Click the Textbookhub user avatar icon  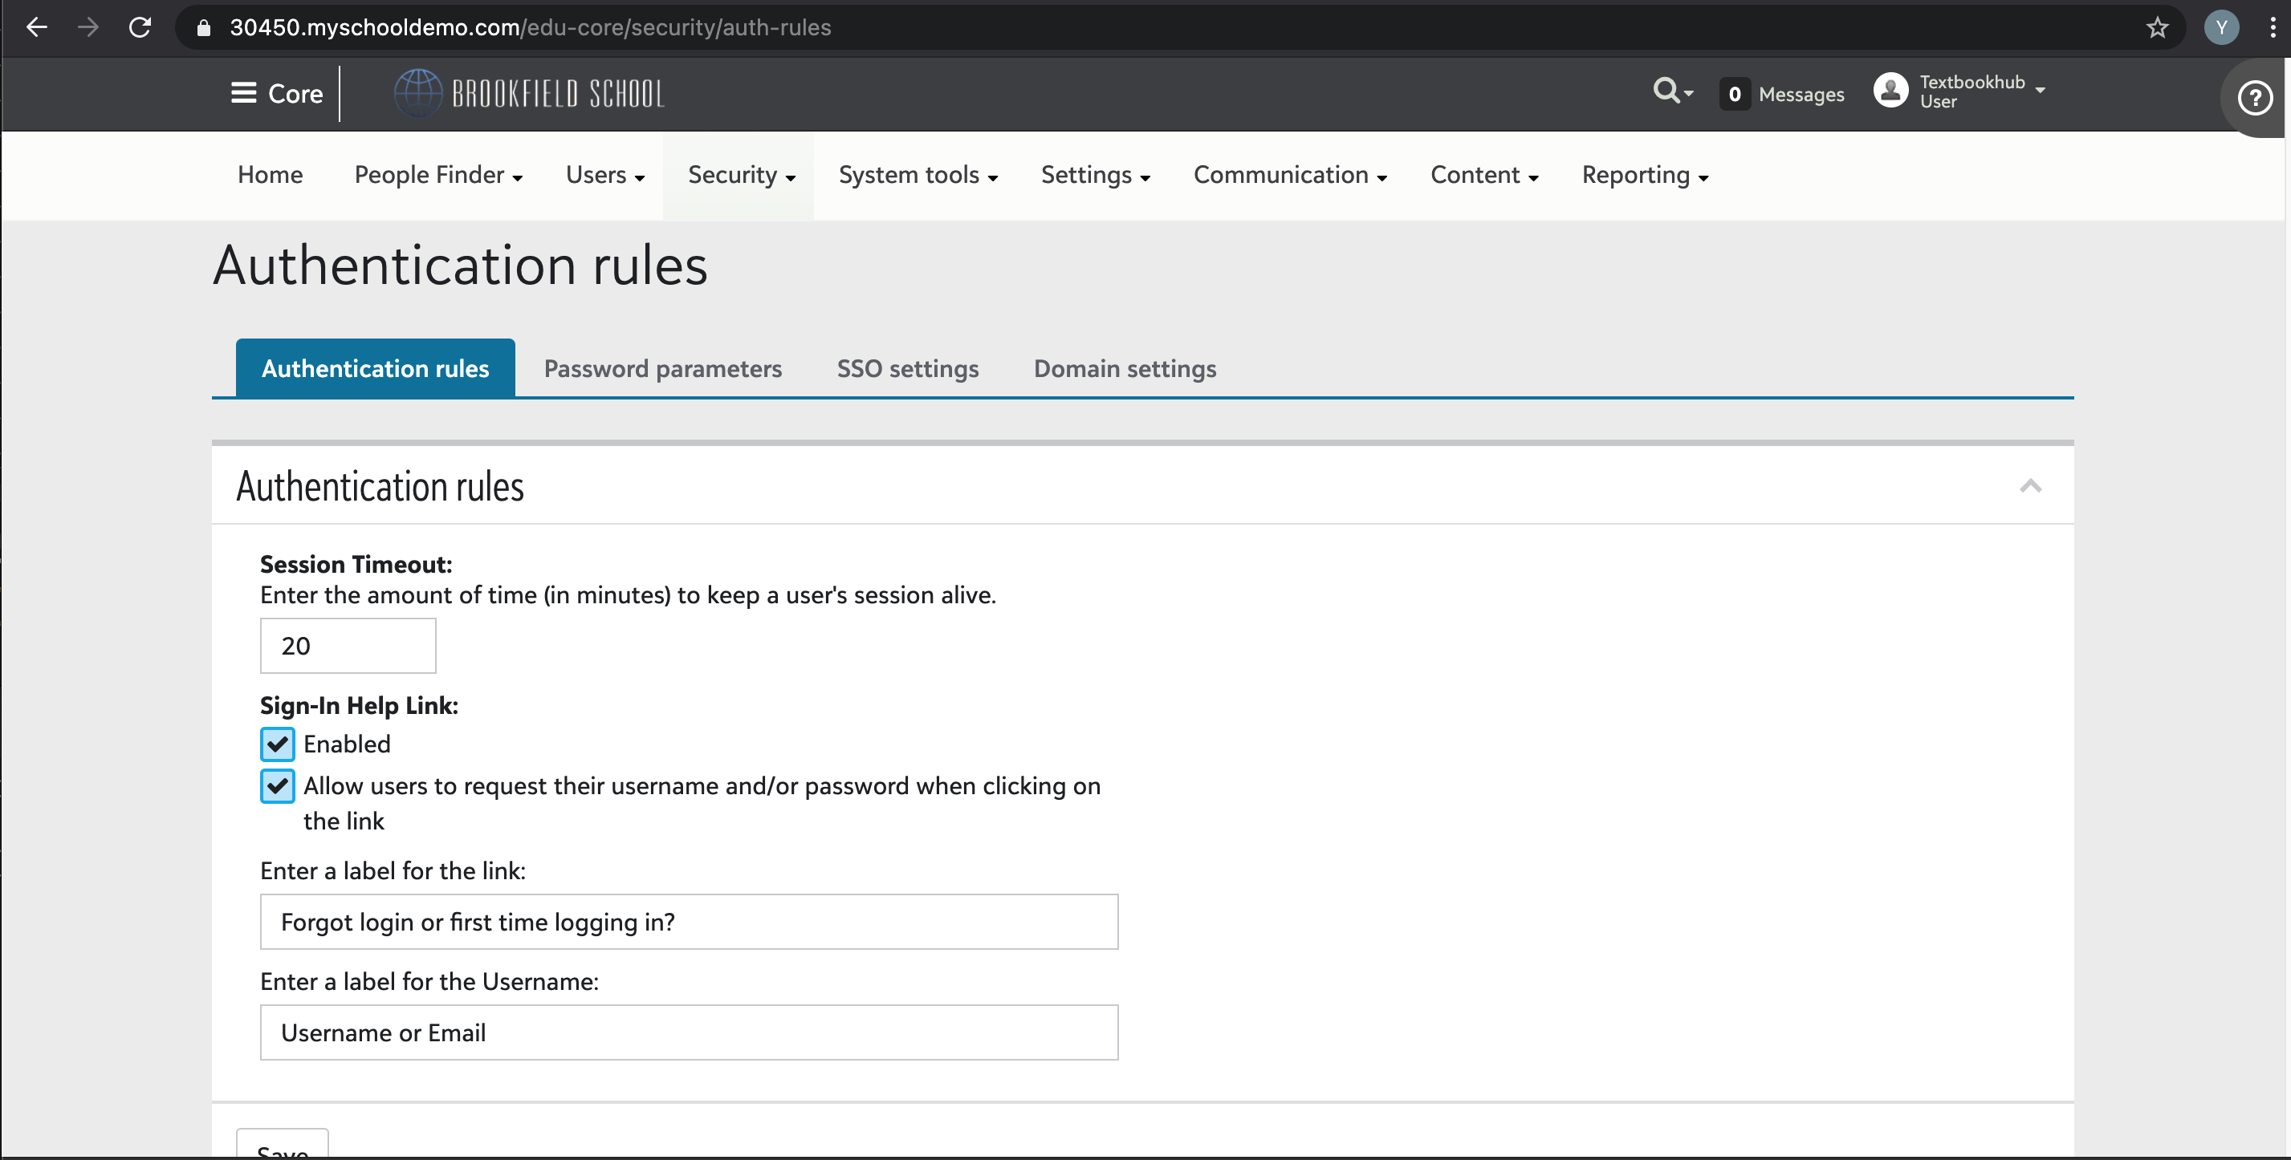[x=1890, y=91]
